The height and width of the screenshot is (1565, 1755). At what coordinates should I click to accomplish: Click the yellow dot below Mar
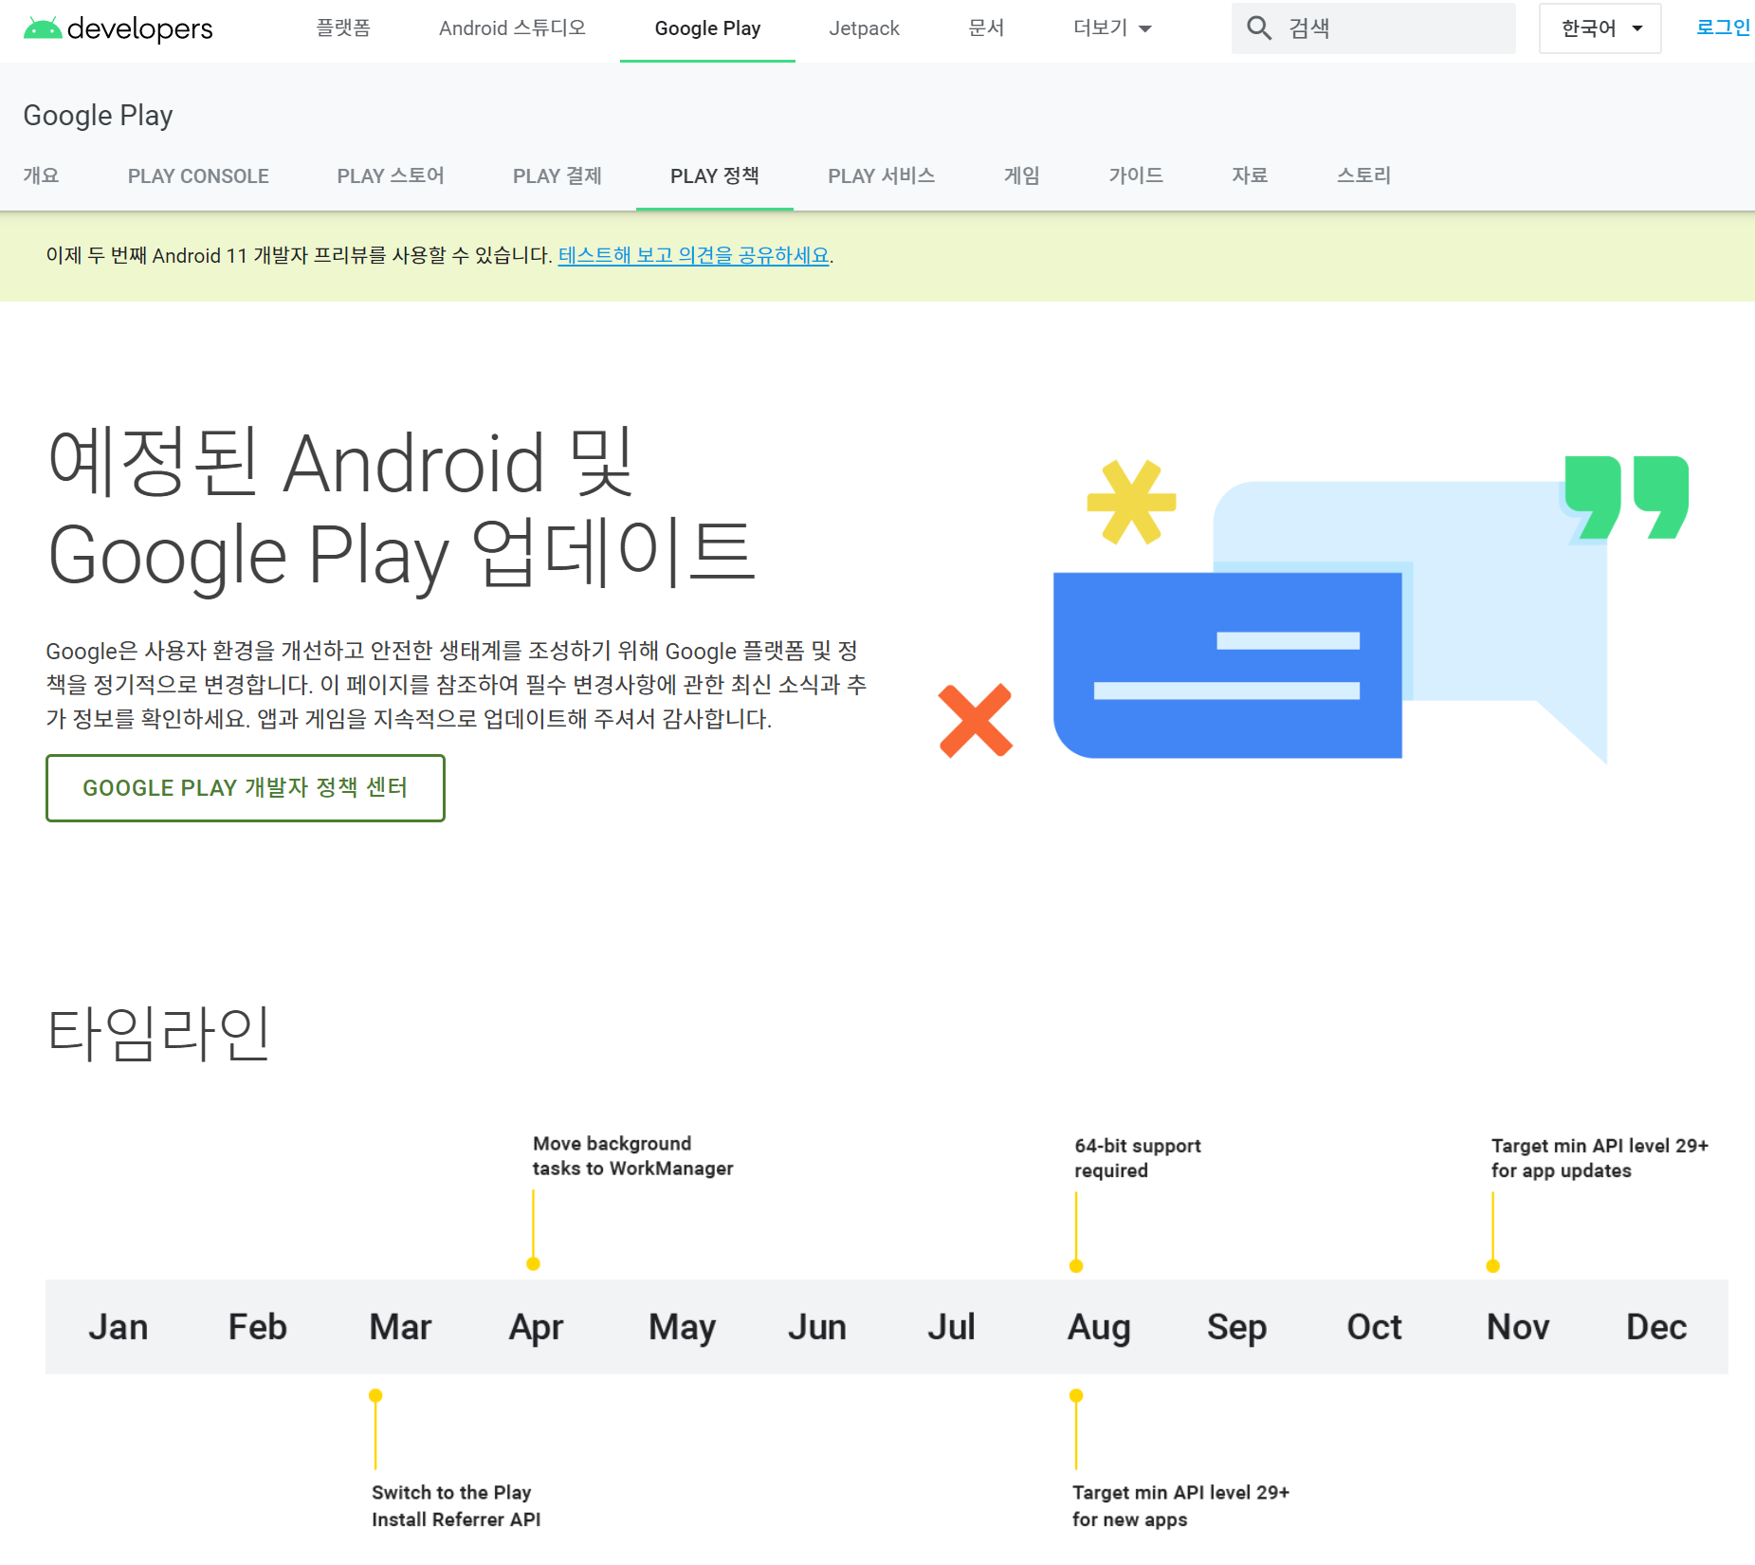point(375,1395)
